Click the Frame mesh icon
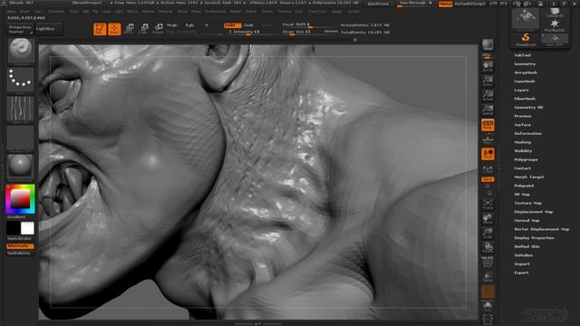This screenshot has height=326, width=580. [488, 204]
